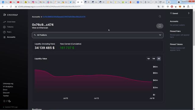This screenshot has width=195, height=110.
Task: Click the $40m axis label
Action: point(155,80)
